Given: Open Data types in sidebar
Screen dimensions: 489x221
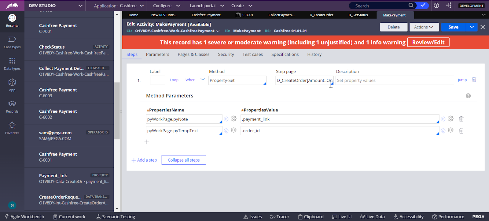Looking at the screenshot, I should (12, 64).
